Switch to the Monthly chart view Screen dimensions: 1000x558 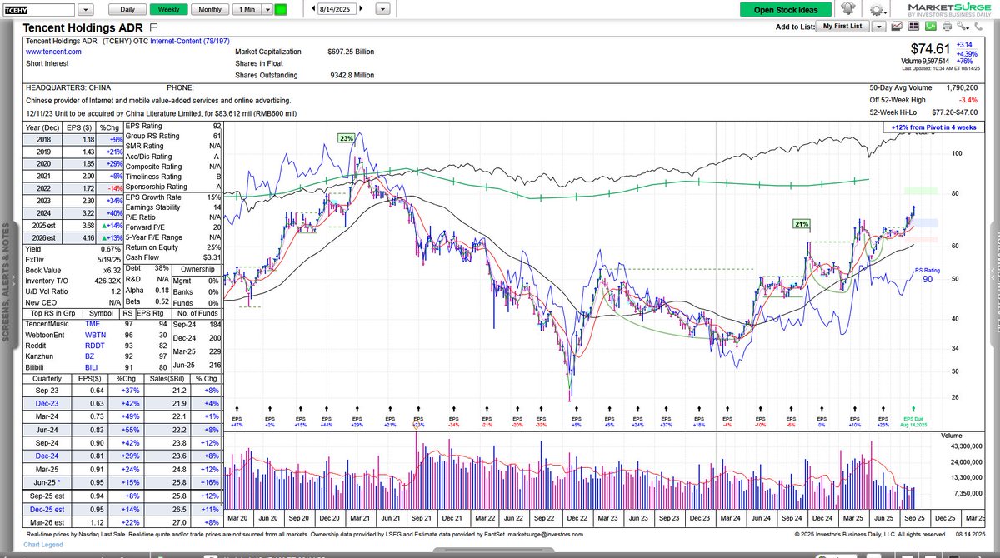(x=209, y=9)
